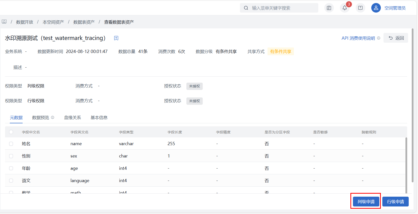Click info icon next to 数据预览
The height and width of the screenshot is (214, 418).
pos(53,117)
